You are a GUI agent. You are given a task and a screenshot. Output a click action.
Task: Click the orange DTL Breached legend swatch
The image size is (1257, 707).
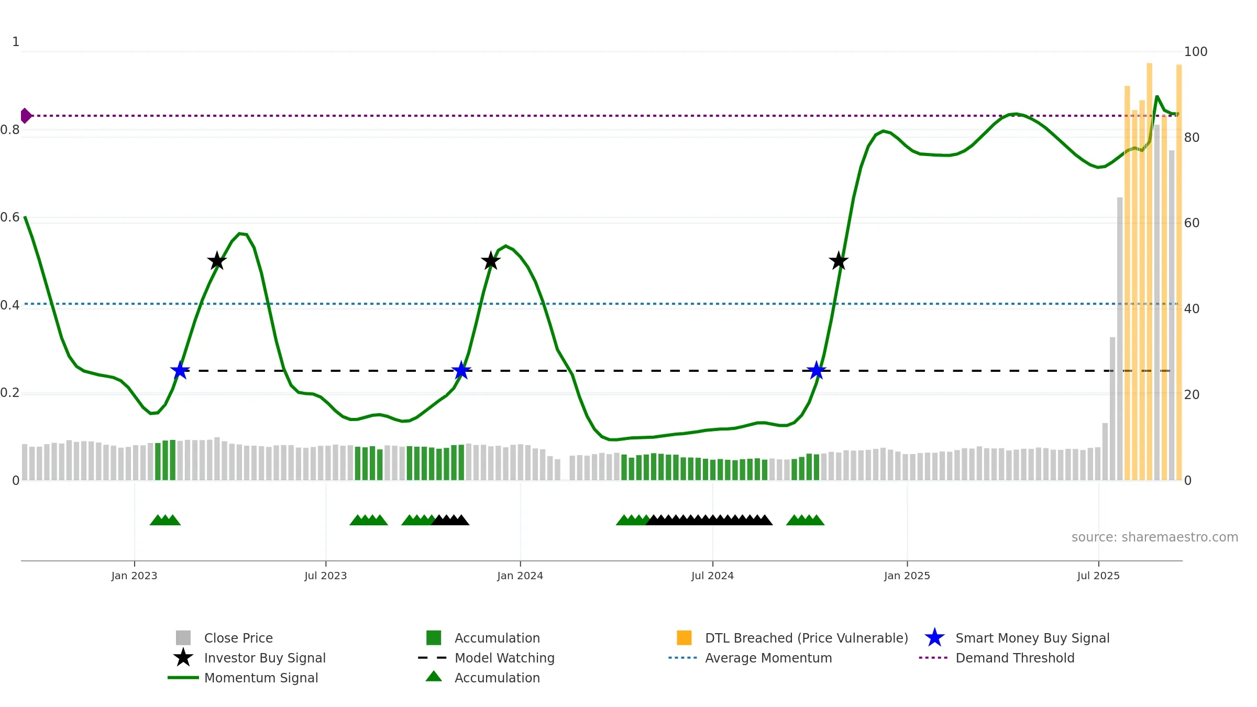684,638
